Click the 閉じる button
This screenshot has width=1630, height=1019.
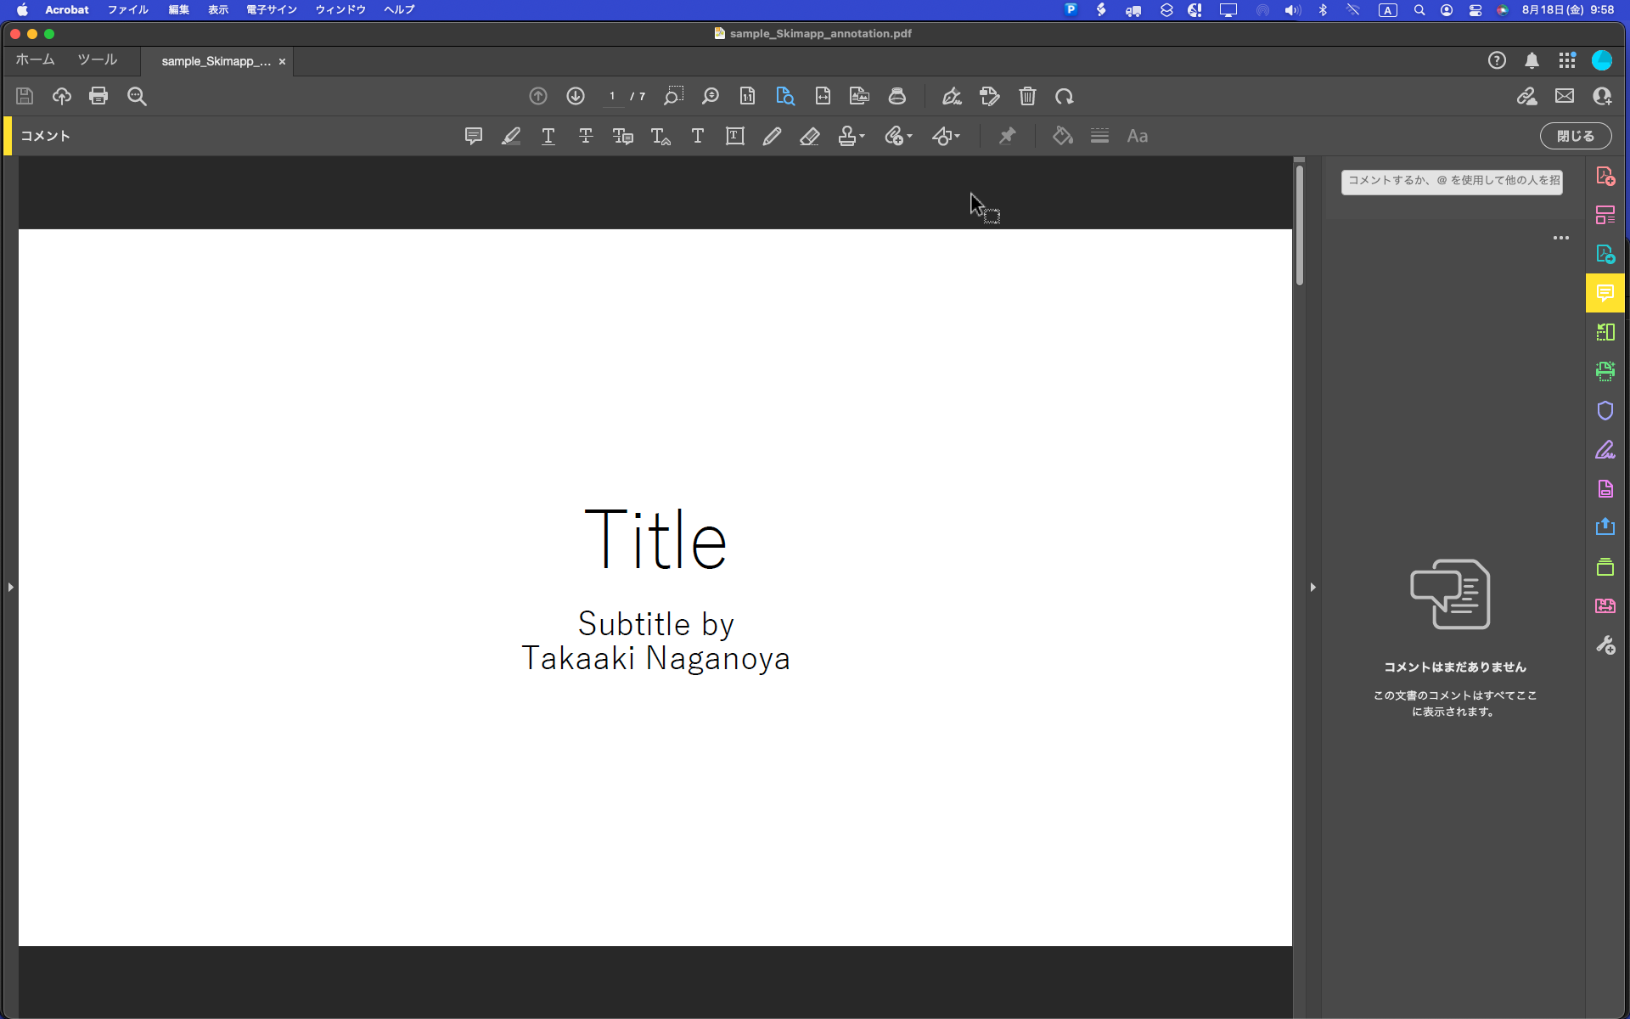(1576, 136)
